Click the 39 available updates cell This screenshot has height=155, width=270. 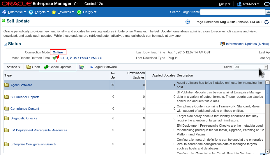(x=112, y=85)
